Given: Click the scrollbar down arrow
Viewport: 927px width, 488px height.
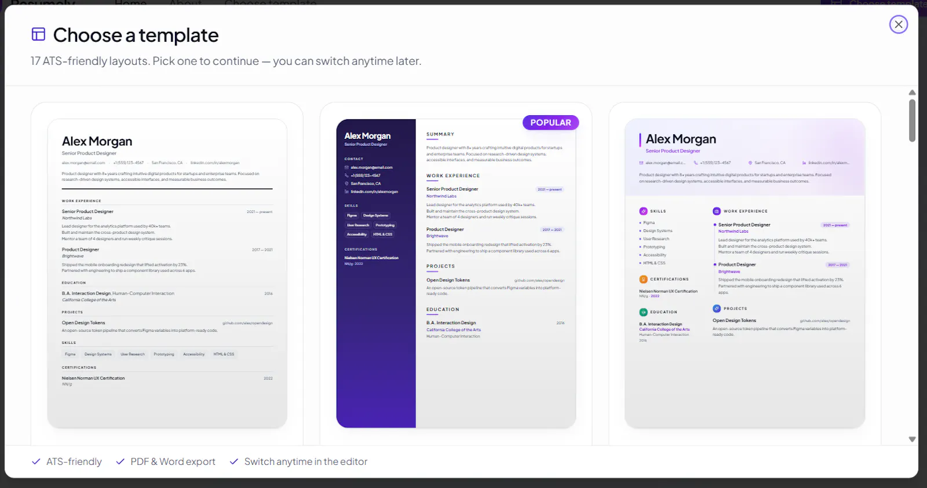Looking at the screenshot, I should click(912, 439).
